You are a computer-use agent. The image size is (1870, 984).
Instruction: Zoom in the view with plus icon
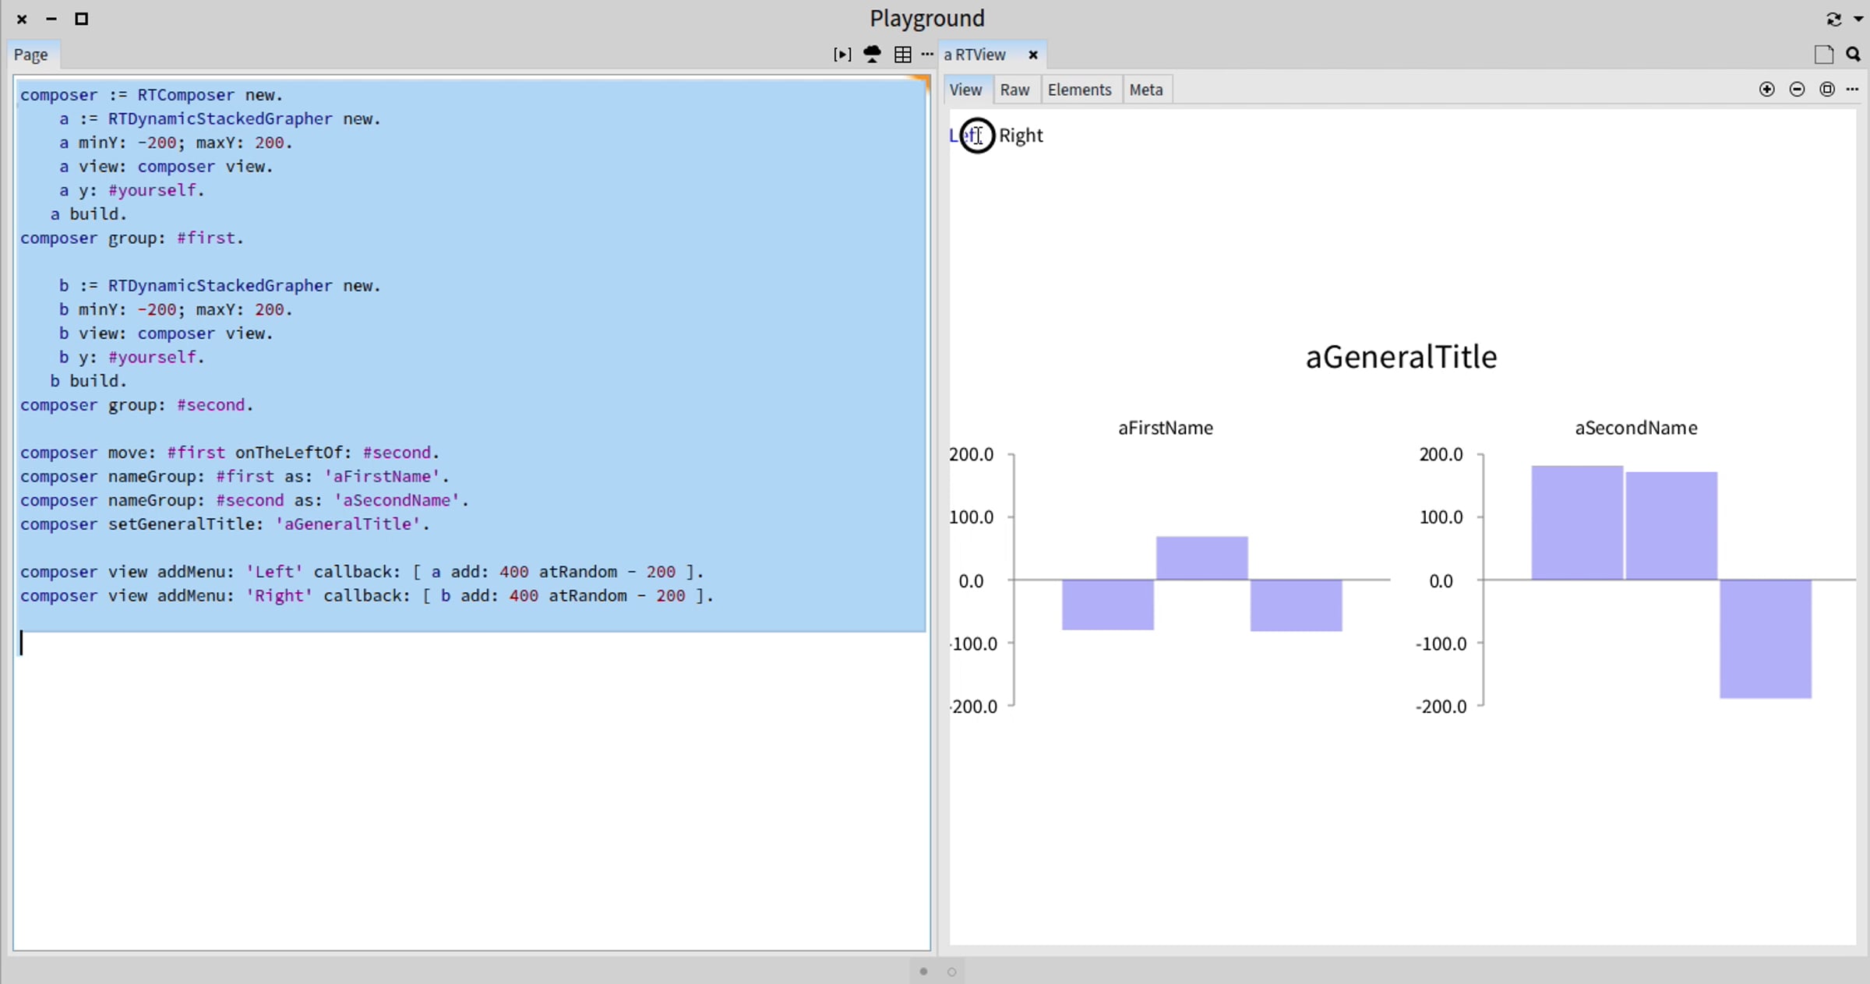(x=1767, y=90)
